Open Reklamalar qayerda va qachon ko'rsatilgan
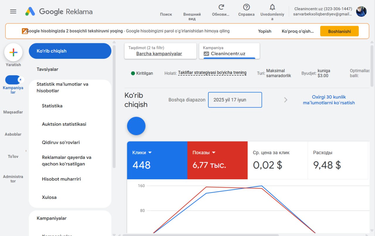375x236 pixels. pos(67,161)
